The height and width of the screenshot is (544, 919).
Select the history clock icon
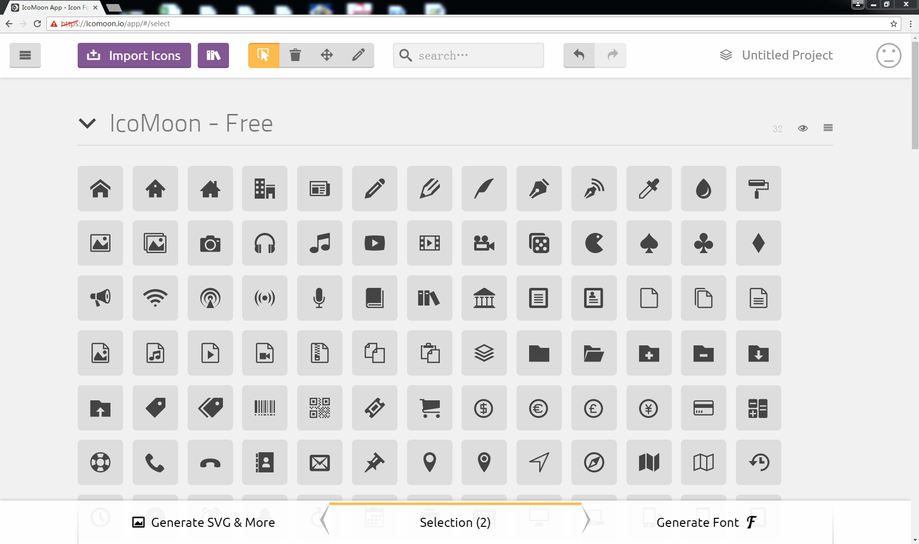(759, 462)
